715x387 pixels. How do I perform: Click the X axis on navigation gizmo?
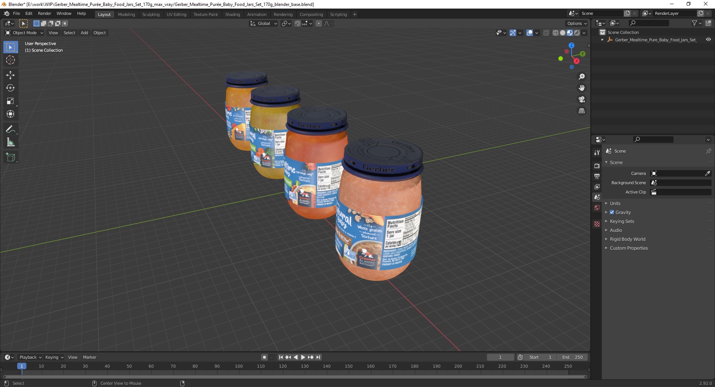576,61
